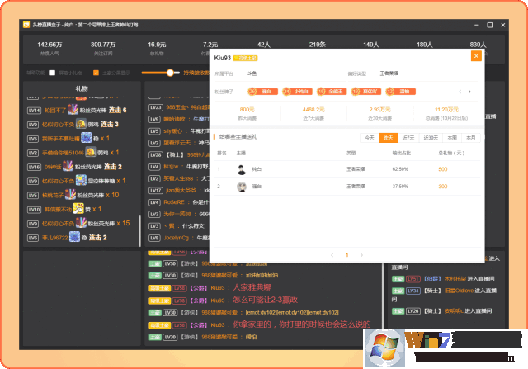Switch to the 今天 tab
The width and height of the screenshot is (528, 369).
369,138
